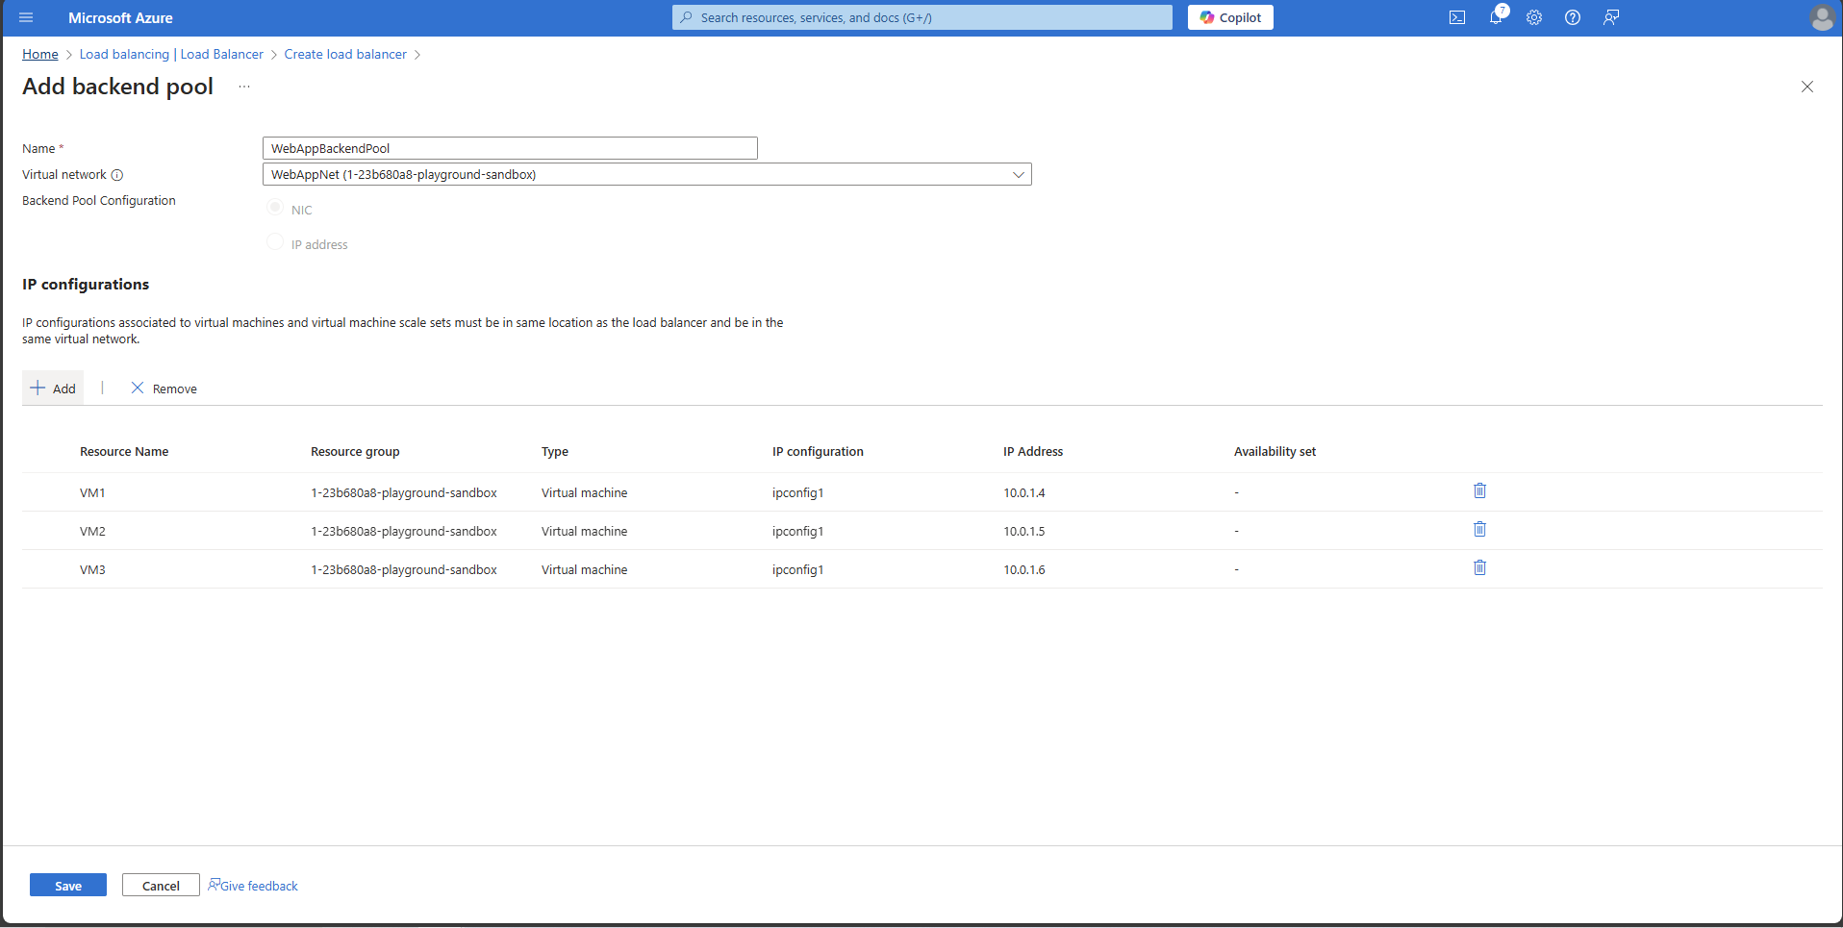Viewport: 1843px width, 928px height.
Task: Click resource group cell in VM1 row
Action: point(404,493)
